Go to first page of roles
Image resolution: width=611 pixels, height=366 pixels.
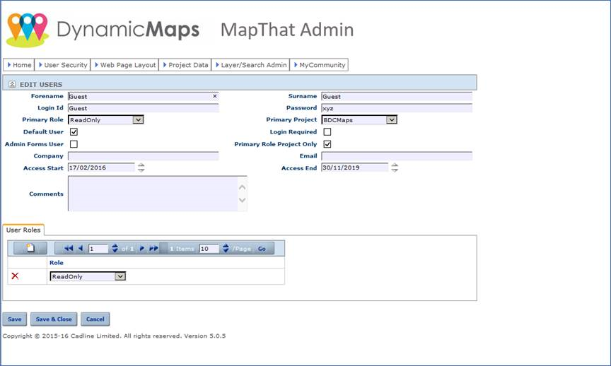[x=69, y=248]
